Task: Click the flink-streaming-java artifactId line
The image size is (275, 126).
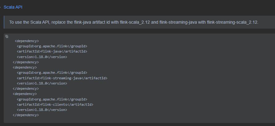Action: pos(62,78)
